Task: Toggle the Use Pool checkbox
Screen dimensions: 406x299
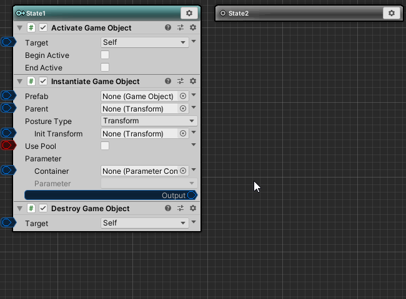Action: coord(105,146)
